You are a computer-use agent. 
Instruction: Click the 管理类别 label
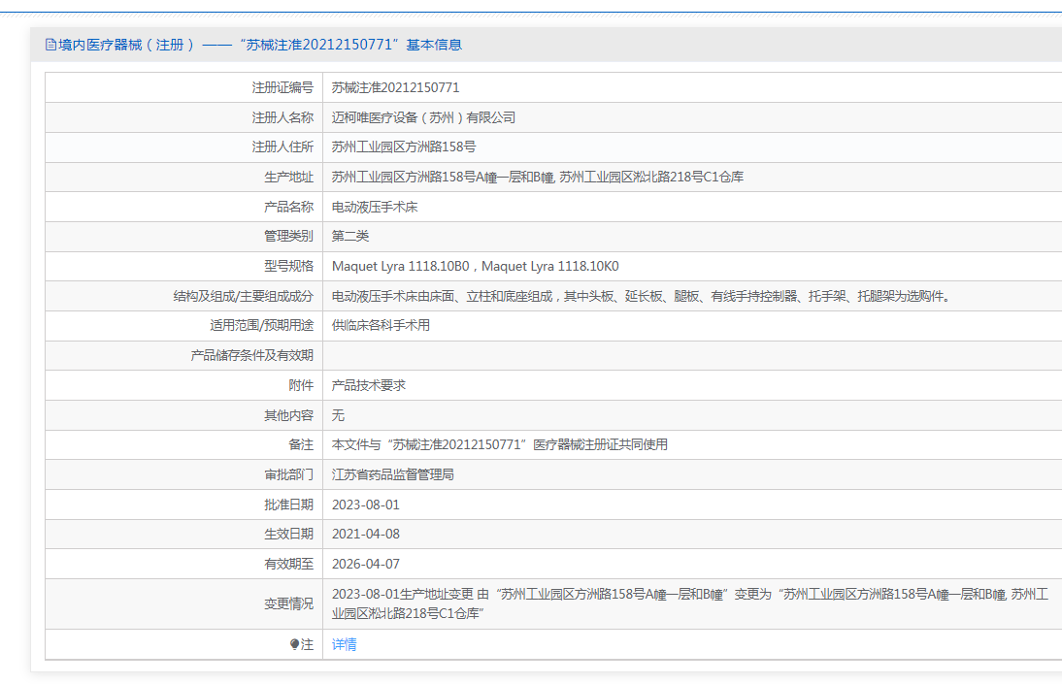(x=288, y=236)
